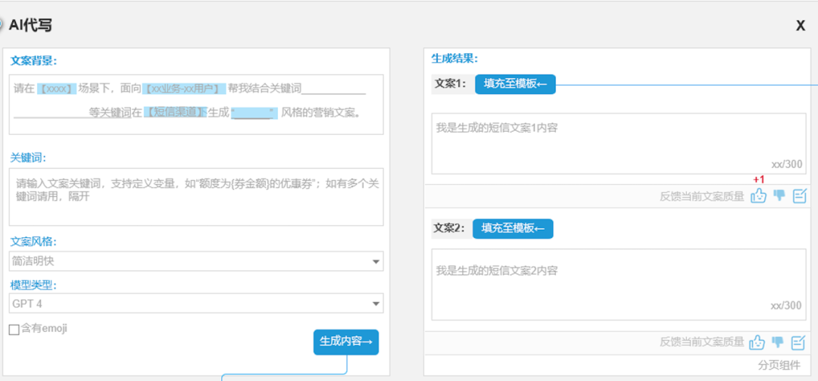Image resolution: width=818 pixels, height=381 pixels.
Task: Click the 生成内容 button
Action: tap(346, 342)
